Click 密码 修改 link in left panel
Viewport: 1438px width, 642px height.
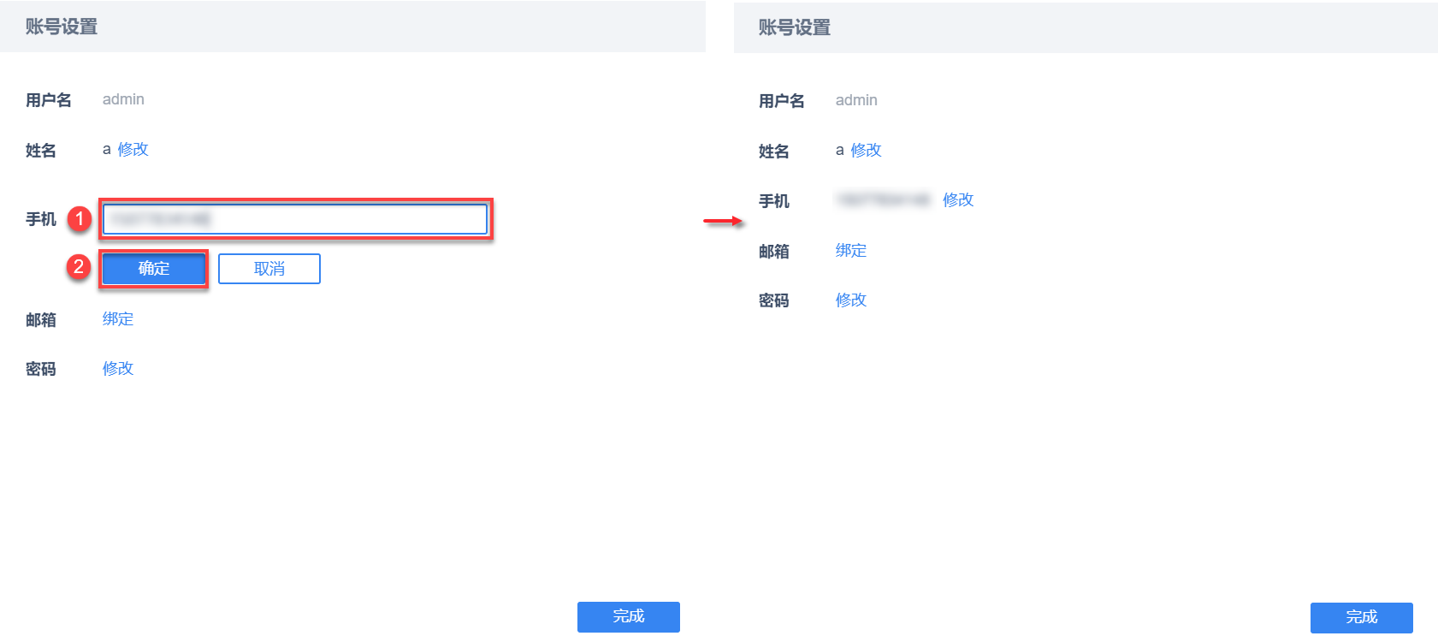click(118, 368)
